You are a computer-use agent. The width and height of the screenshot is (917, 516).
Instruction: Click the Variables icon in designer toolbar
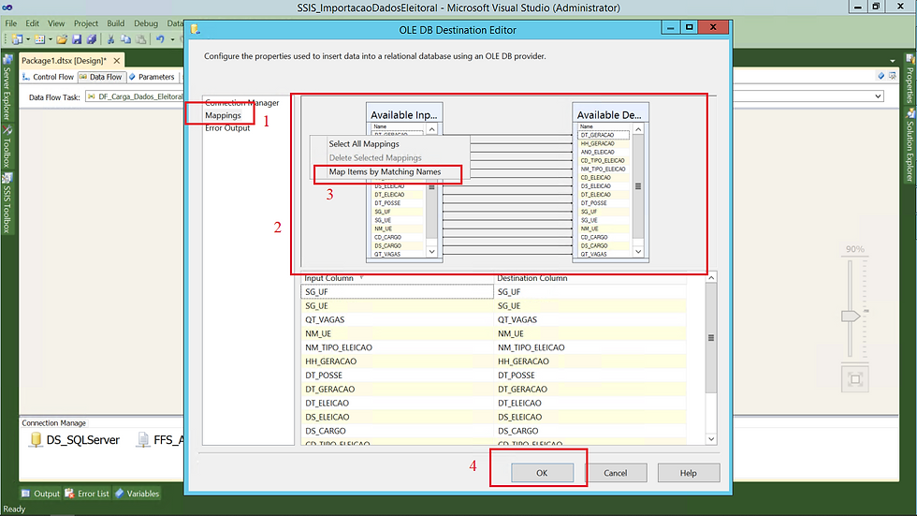[x=881, y=76]
